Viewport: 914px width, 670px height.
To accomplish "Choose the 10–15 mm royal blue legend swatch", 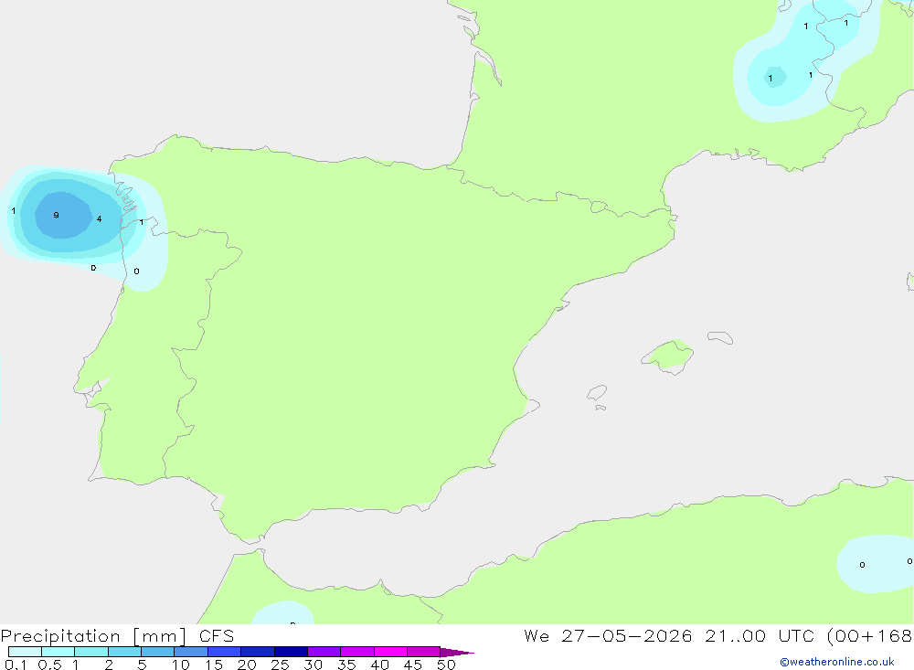I will click(x=191, y=652).
